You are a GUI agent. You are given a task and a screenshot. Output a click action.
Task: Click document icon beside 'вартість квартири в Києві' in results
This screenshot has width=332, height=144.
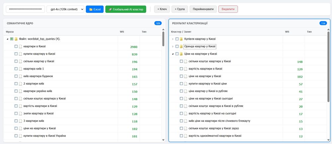pos(186,69)
